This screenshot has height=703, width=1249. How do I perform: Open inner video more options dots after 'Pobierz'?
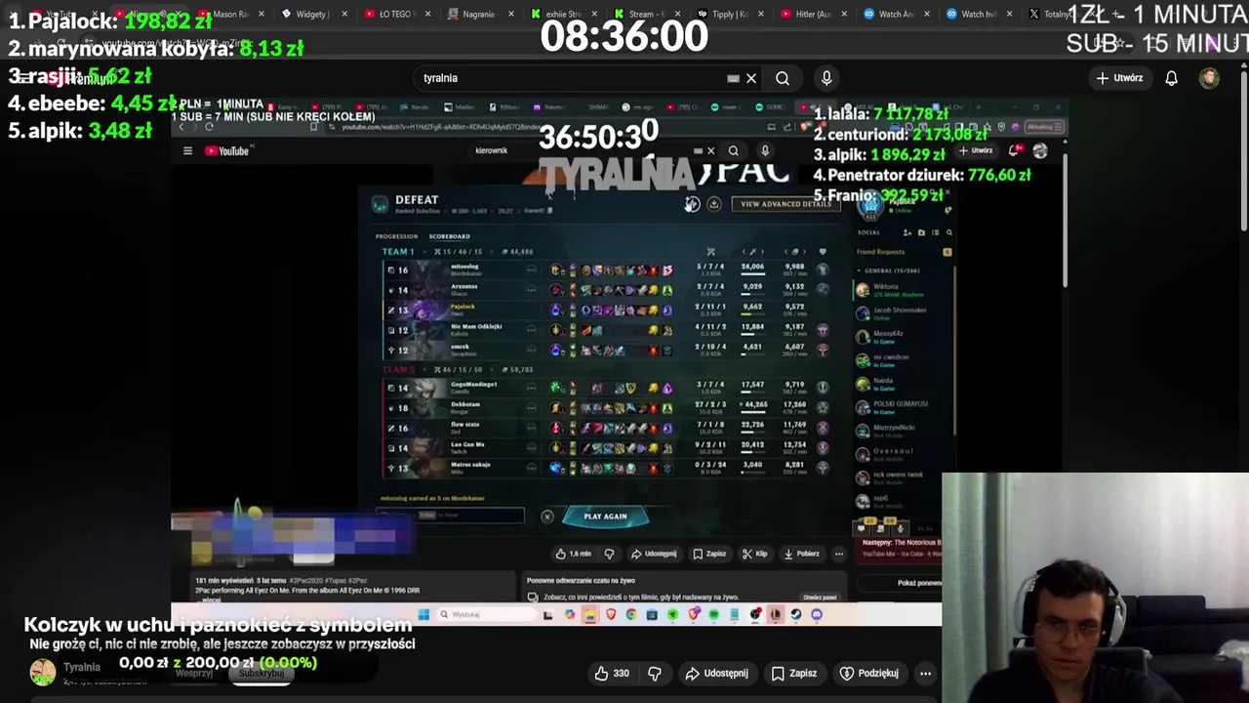pyautogui.click(x=838, y=554)
